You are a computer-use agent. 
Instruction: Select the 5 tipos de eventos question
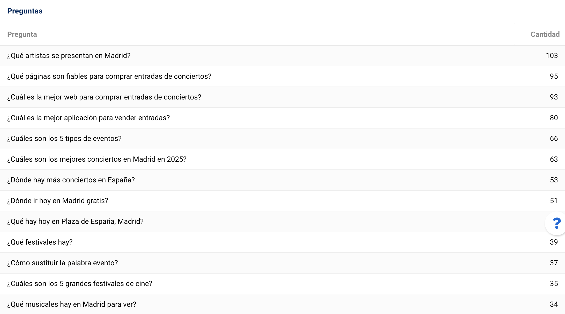click(64, 139)
